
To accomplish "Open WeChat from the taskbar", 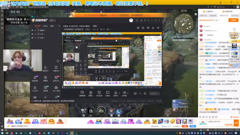I will point(16,133).
